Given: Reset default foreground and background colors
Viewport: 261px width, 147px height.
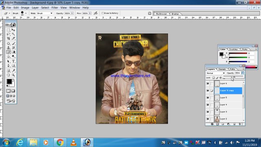Looking at the screenshot, I should (7, 86).
